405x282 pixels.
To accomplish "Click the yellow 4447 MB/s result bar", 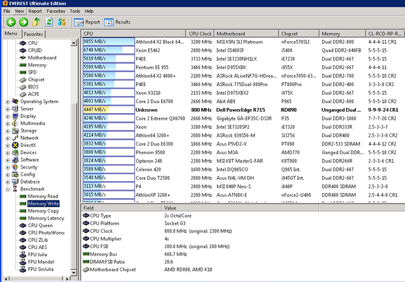I will pos(109,110).
